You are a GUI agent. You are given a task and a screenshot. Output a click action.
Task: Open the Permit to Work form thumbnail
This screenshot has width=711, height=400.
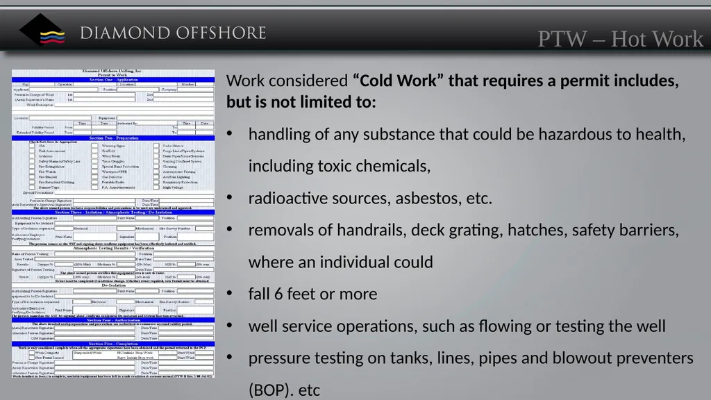pos(113,224)
